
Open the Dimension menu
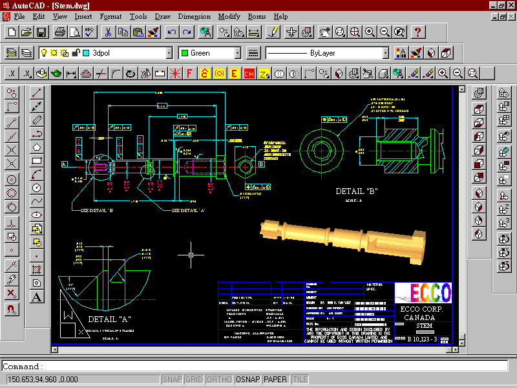pyautogui.click(x=194, y=16)
